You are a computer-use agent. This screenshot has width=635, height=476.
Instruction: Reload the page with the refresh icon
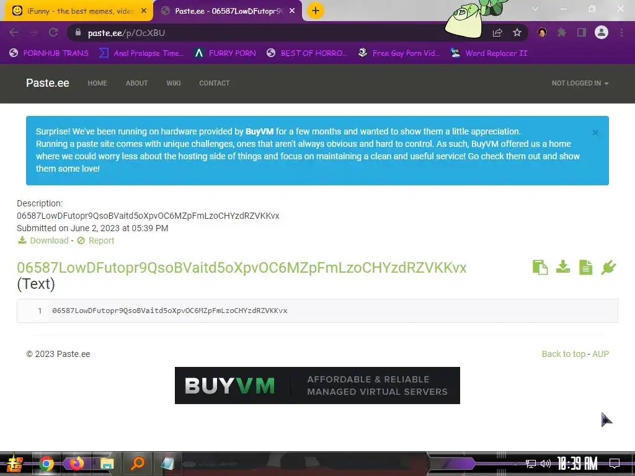pos(53,32)
